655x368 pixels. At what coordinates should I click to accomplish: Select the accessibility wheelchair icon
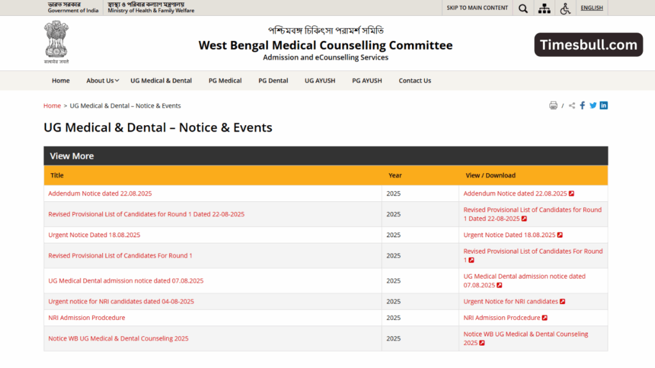[565, 8]
